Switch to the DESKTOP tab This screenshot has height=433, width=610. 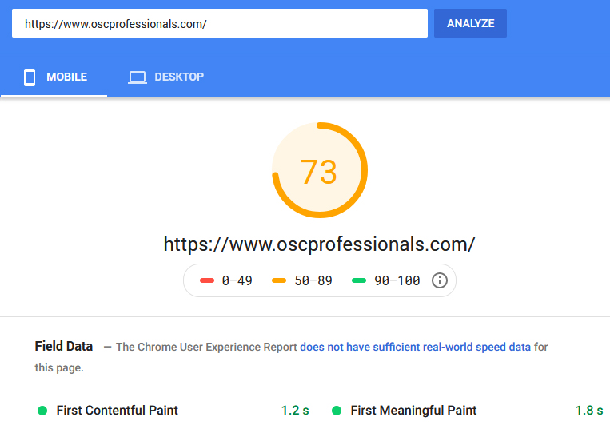165,77
